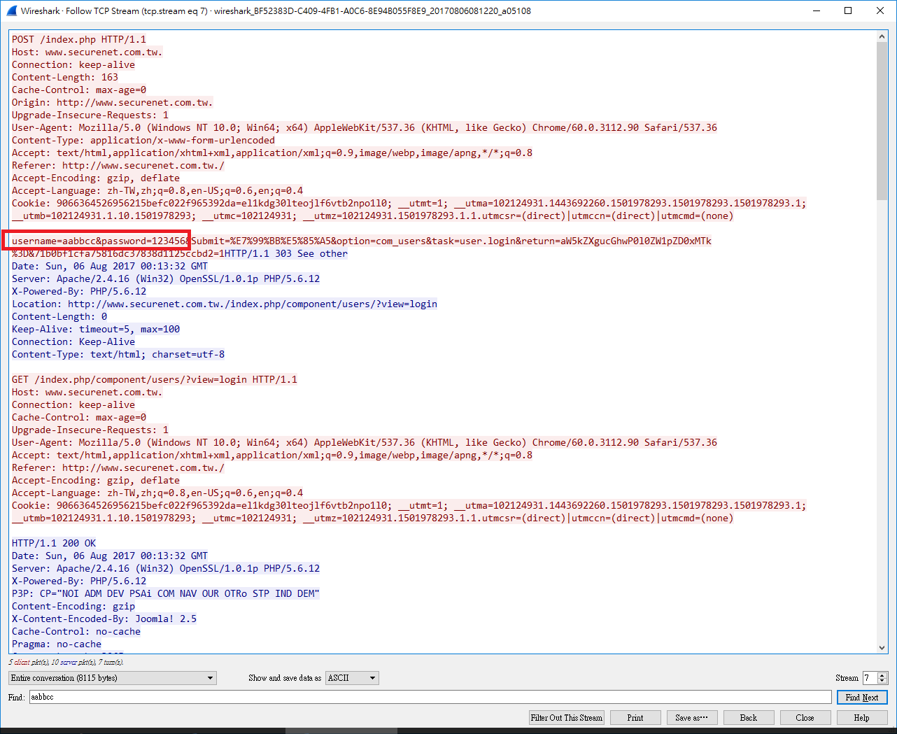Click the 'POST /index.php HTTP/1.1' line
The width and height of the screenshot is (897, 734).
pyautogui.click(x=79, y=40)
